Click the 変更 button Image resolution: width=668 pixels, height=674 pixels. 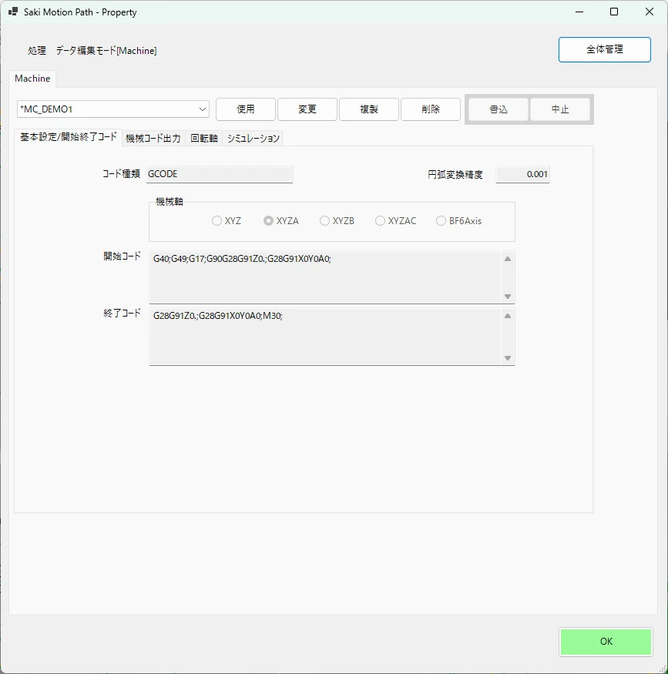pos(307,109)
